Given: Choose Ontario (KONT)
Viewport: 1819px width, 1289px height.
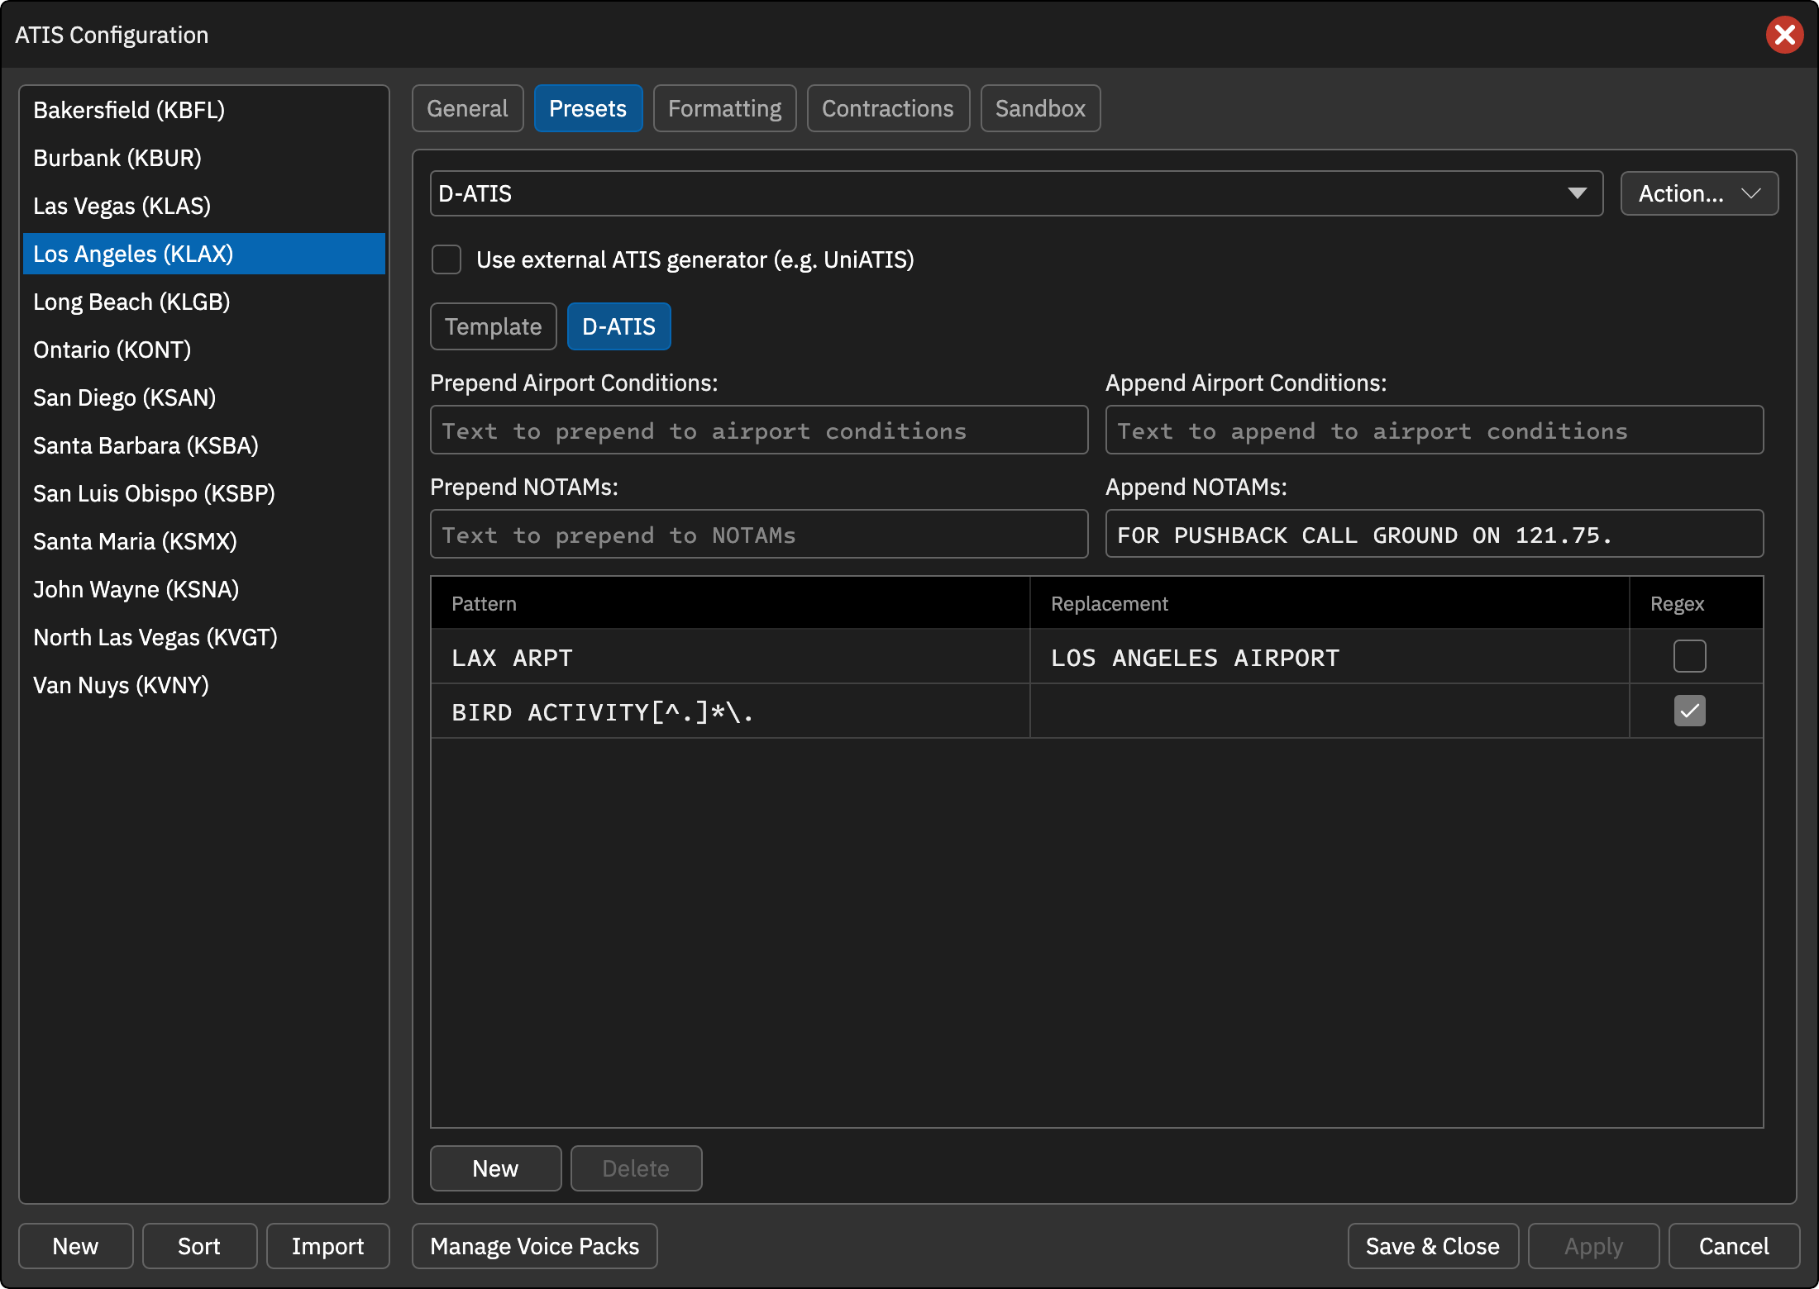Looking at the screenshot, I should click(204, 350).
